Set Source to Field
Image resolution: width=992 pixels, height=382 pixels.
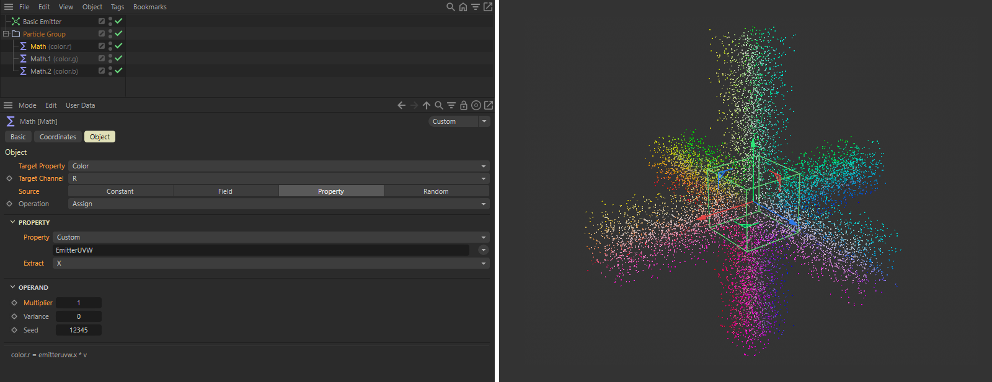226,191
